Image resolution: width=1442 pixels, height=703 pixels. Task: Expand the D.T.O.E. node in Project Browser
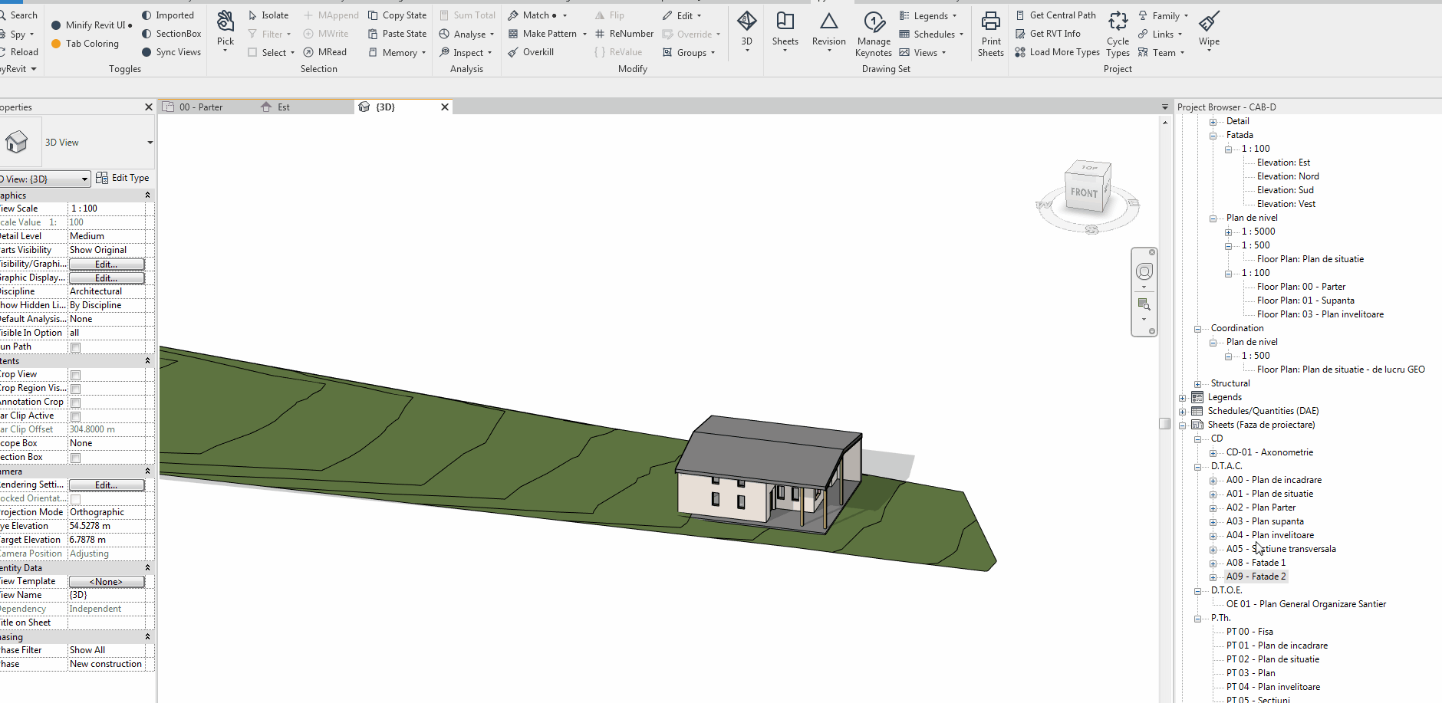(x=1198, y=590)
